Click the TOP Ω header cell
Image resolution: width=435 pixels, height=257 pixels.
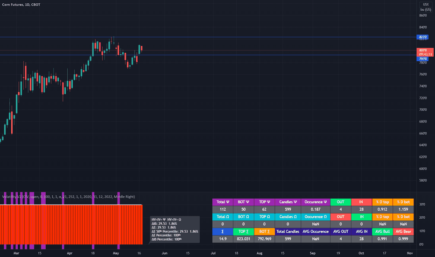pos(264,217)
